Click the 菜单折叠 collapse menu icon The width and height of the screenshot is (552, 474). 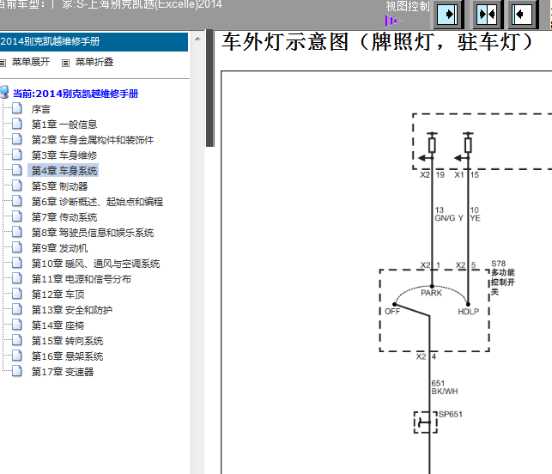coord(65,63)
